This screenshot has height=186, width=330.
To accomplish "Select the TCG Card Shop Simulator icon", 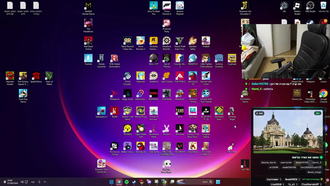I will [x=206, y=149].
